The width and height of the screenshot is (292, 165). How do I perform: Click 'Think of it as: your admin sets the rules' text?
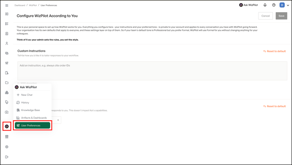point(48,40)
